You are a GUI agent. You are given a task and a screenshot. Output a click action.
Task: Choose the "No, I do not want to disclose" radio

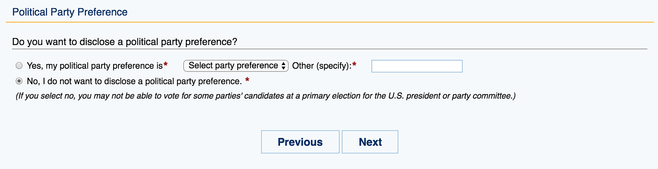19,81
